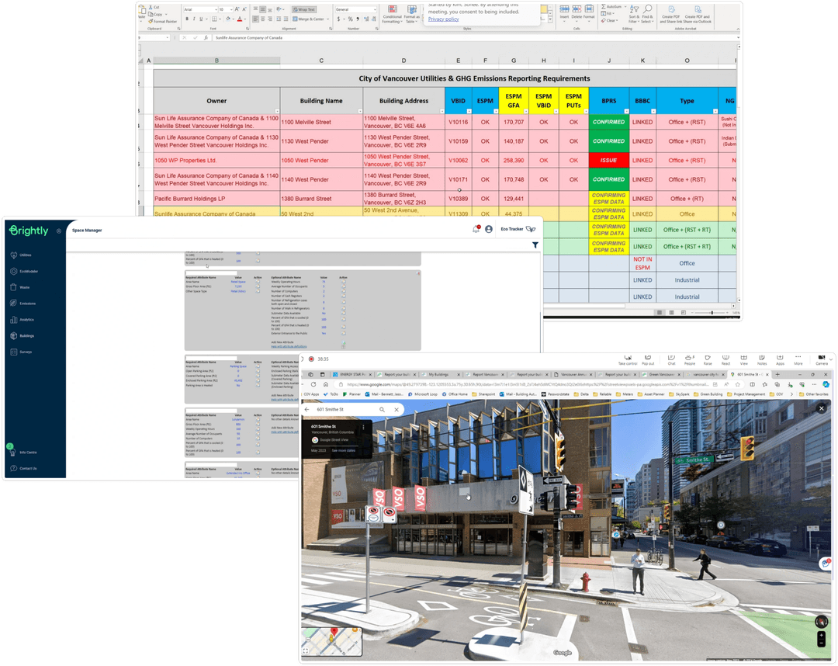The width and height of the screenshot is (838, 666).
Task: Click the Google Maps search magnifier
Action: coord(382,409)
